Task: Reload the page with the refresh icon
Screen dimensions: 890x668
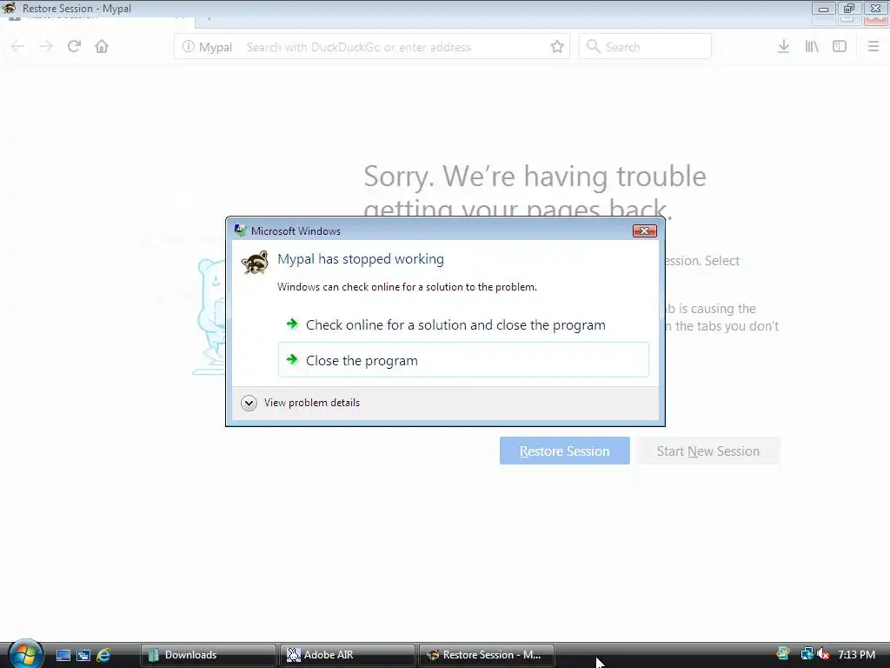Action: click(x=74, y=47)
